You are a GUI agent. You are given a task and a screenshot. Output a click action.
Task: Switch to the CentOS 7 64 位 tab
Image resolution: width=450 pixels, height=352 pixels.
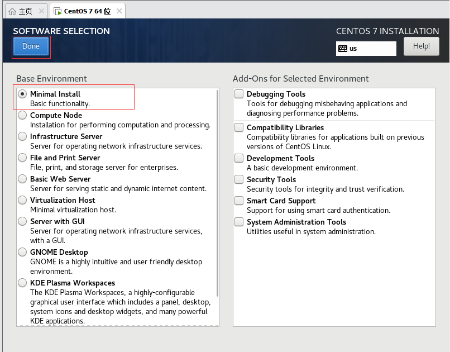(88, 12)
